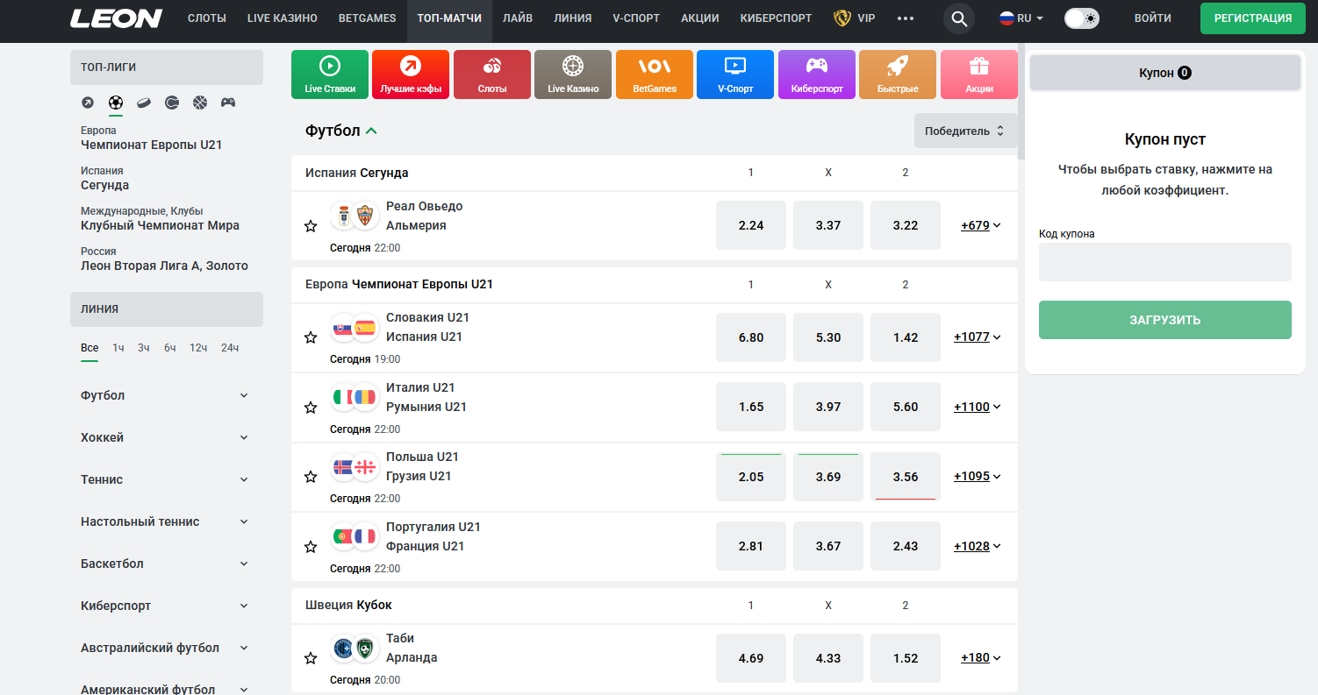Image resolution: width=1318 pixels, height=695 pixels.
Task: Collapse the Футбол section header
Action: point(341,131)
